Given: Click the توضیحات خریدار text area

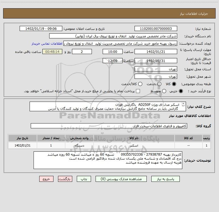Looking at the screenshot, I should (108, 160).
